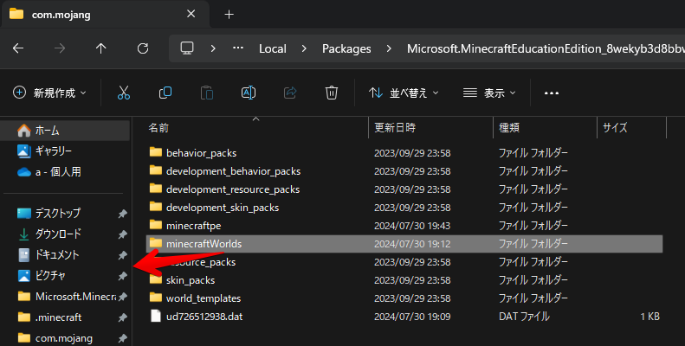Click the Cut scissors icon
This screenshot has height=346, width=685.
pos(124,93)
